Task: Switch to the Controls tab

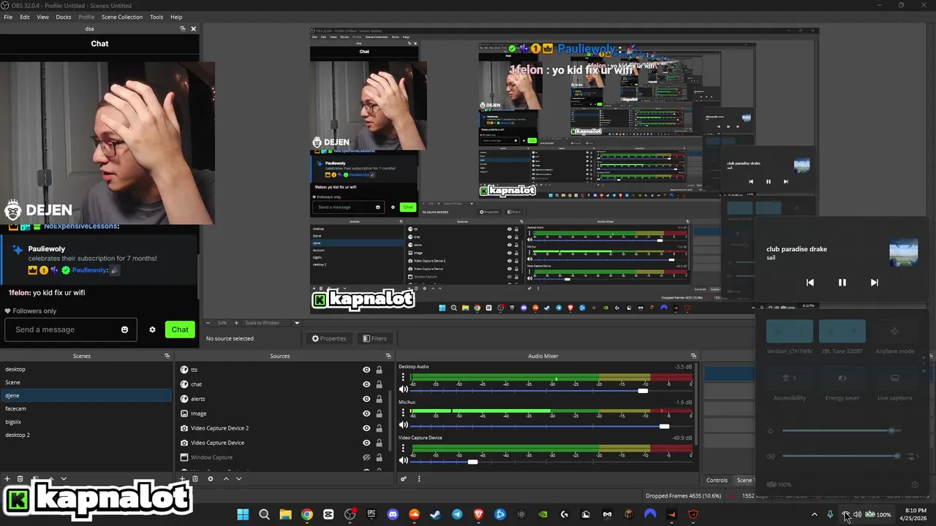Action: pos(717,480)
